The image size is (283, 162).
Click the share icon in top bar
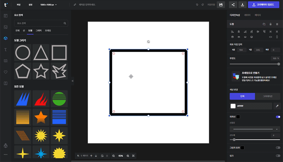[x=233, y=5]
